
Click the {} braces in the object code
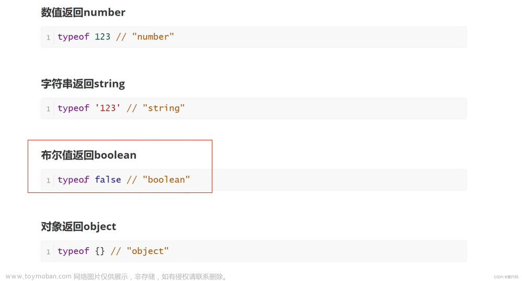click(100, 251)
